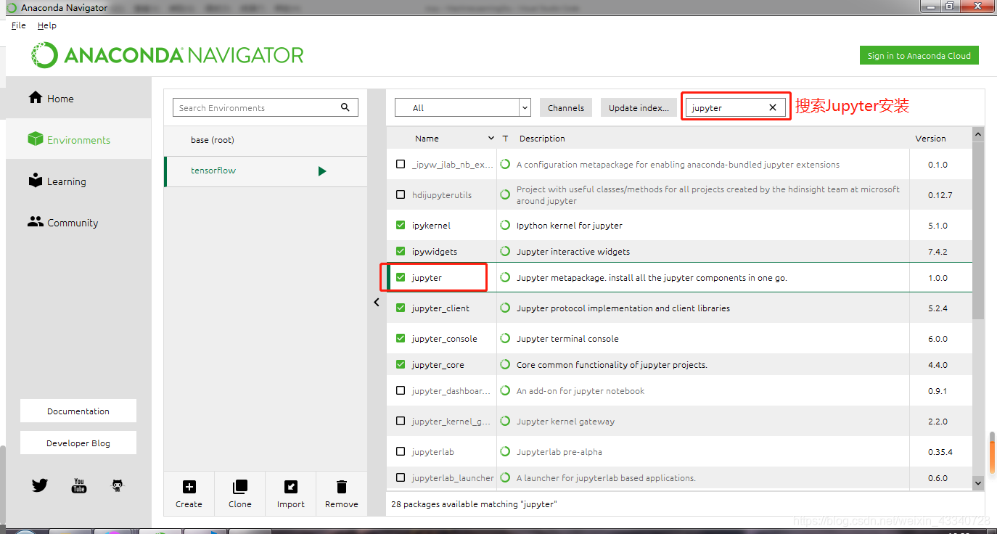Click the Remove environment trash icon
997x534 pixels.
tap(342, 487)
